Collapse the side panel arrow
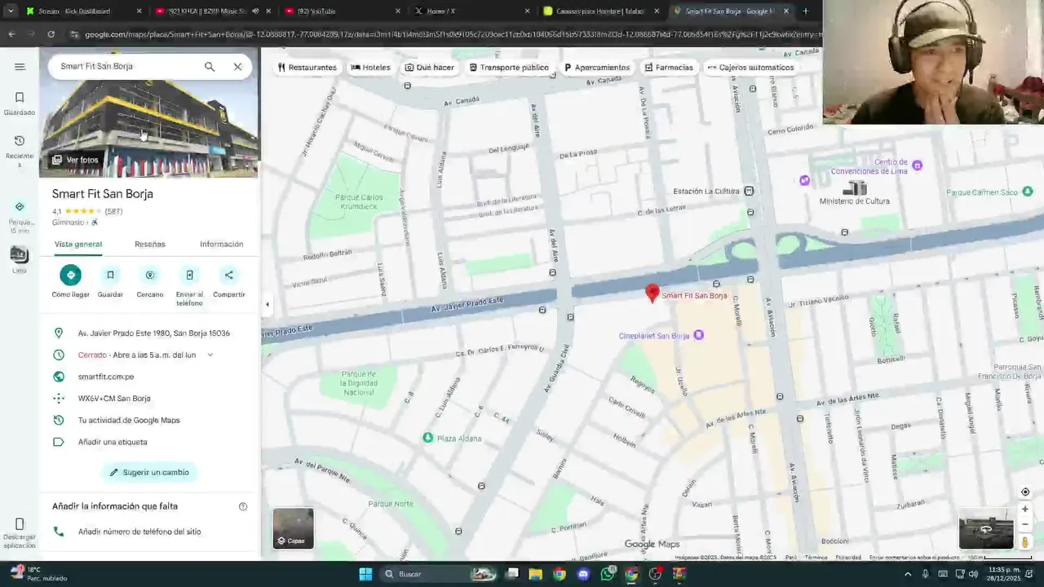Viewport: 1044px width, 587px height. tap(267, 304)
